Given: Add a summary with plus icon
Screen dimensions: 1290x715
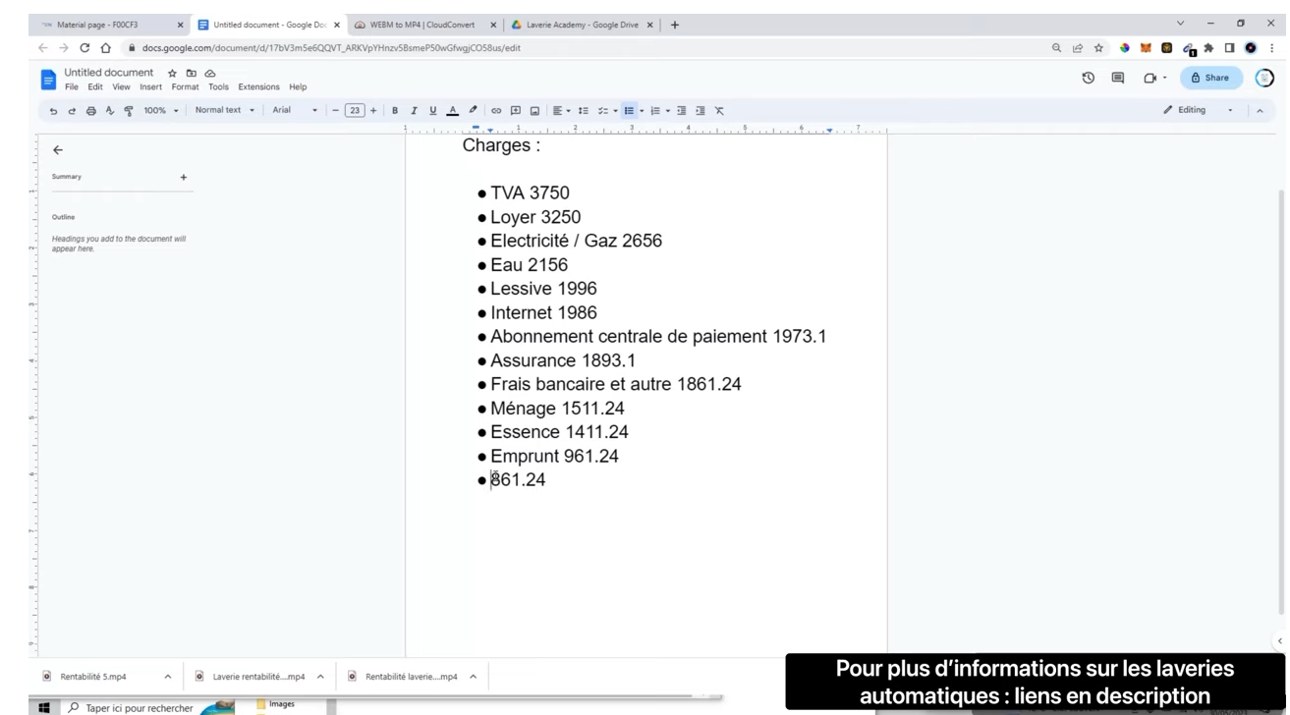Looking at the screenshot, I should [184, 178].
